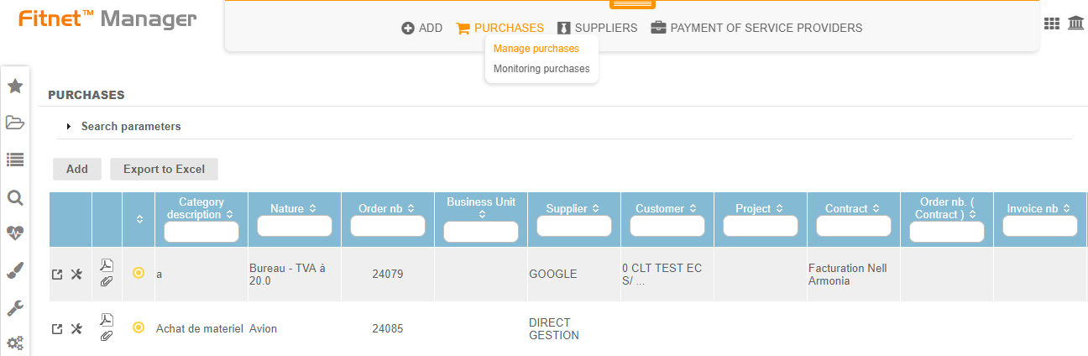Select the paintbrush icon in sidebar
The image size is (1088, 356).
click(14, 270)
